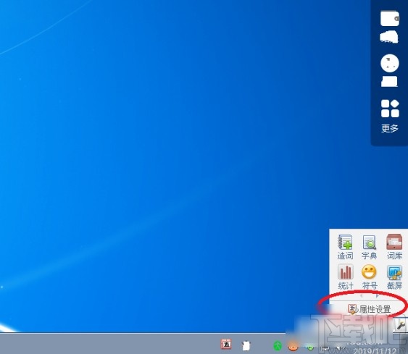Click the taskbar date display
This screenshot has height=354, width=408.
[x=375, y=350]
